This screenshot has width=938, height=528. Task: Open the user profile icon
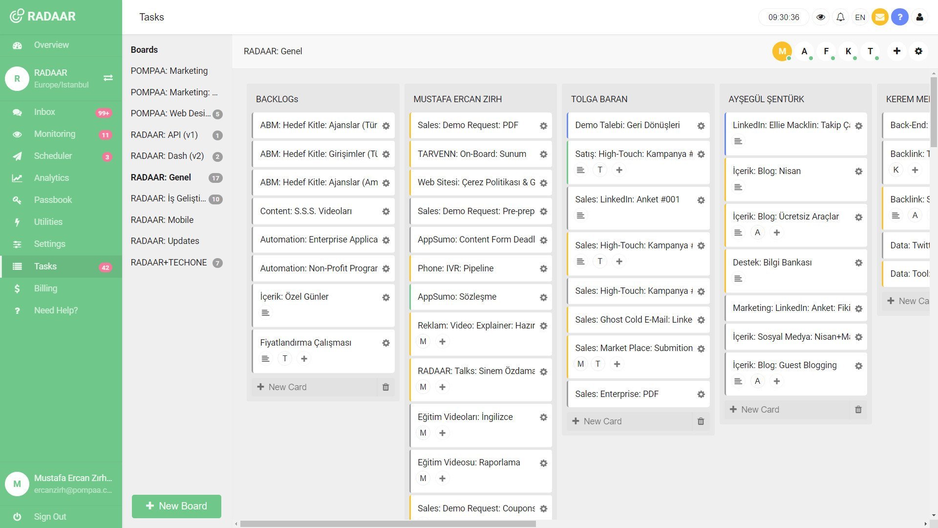tap(919, 17)
